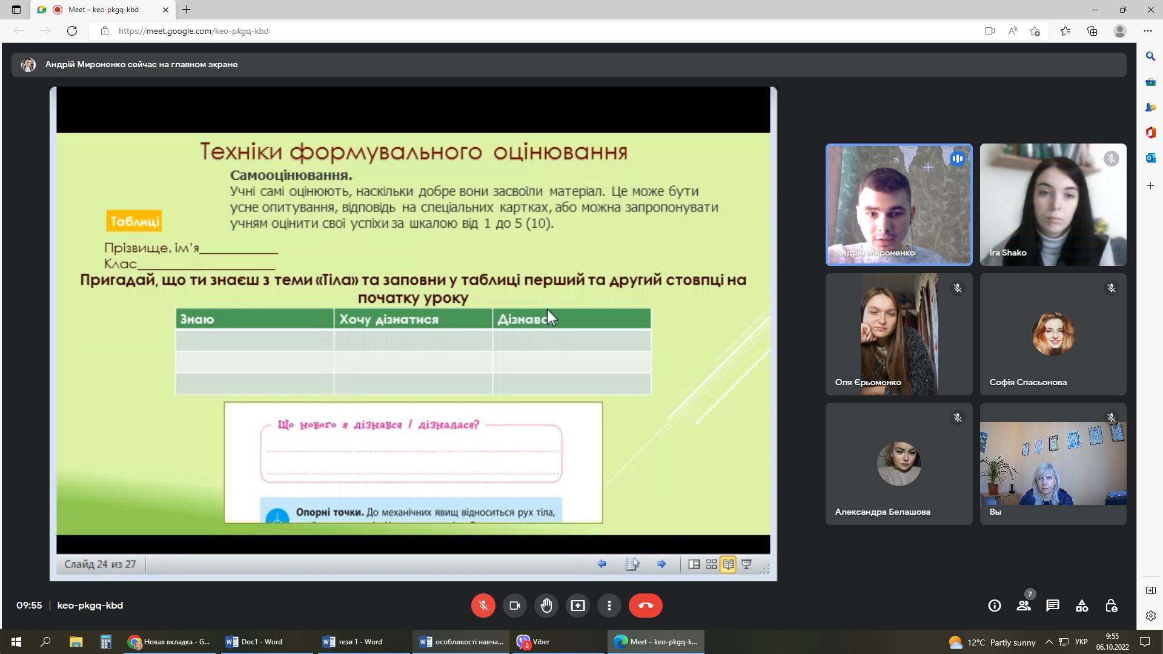Open the activities panel icon

[x=1082, y=606]
